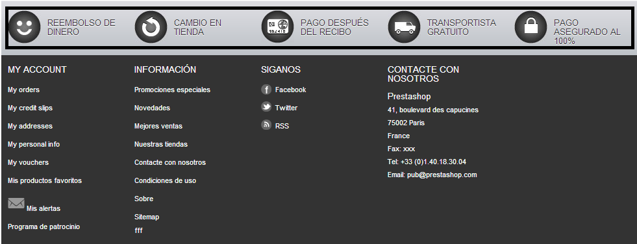Click the envelope icon beside Mis alertas
Viewport: 637px width, 244px height.
16,203
